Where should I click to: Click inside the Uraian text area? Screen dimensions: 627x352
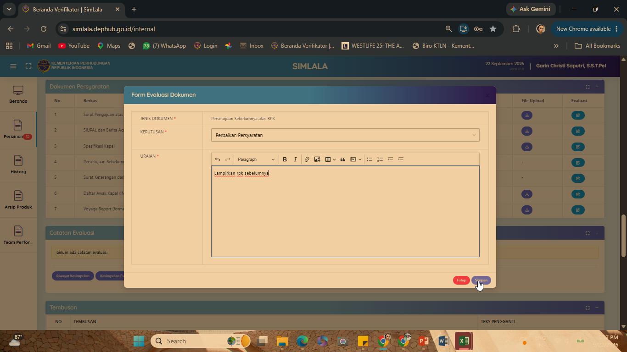345,211
